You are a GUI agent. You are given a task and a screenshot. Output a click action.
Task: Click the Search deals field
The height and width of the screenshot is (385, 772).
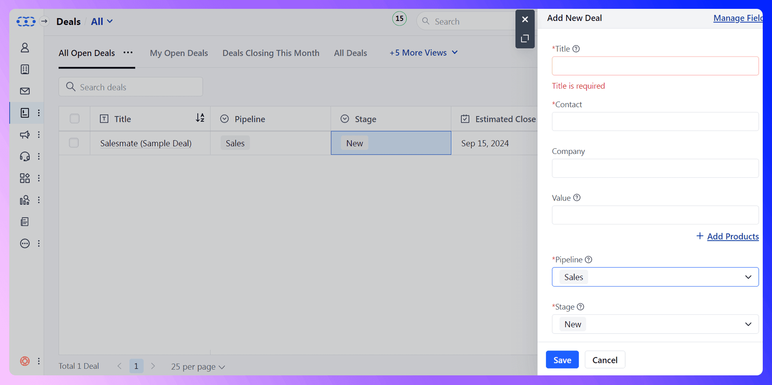pyautogui.click(x=131, y=87)
